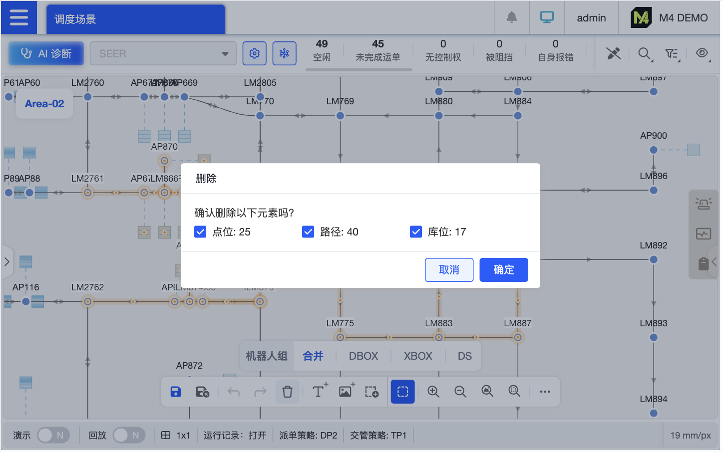722x452 pixels.
Task: Click the crossed pen edit-lock icon
Action: pos(613,53)
